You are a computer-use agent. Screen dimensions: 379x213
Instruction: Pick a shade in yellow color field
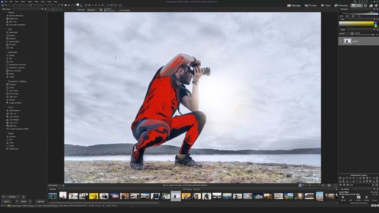pyautogui.click(x=356, y=24)
